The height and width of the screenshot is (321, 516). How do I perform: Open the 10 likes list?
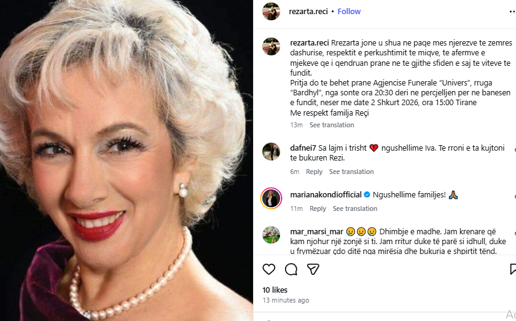[275, 290]
